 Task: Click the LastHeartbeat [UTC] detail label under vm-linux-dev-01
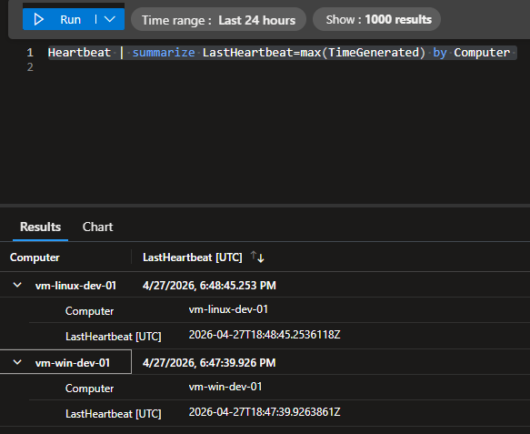click(x=114, y=337)
